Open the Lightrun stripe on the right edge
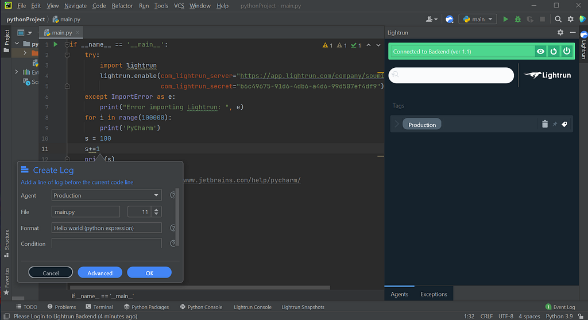 (x=583, y=45)
